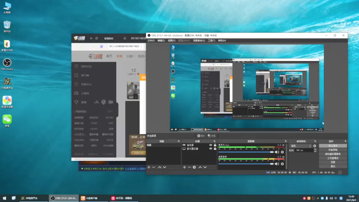Open the 编辑(E) menu in OBS

(161, 40)
